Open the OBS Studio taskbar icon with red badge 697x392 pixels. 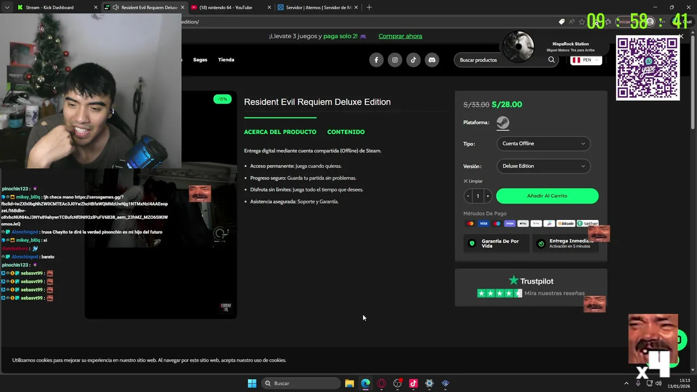point(398,383)
